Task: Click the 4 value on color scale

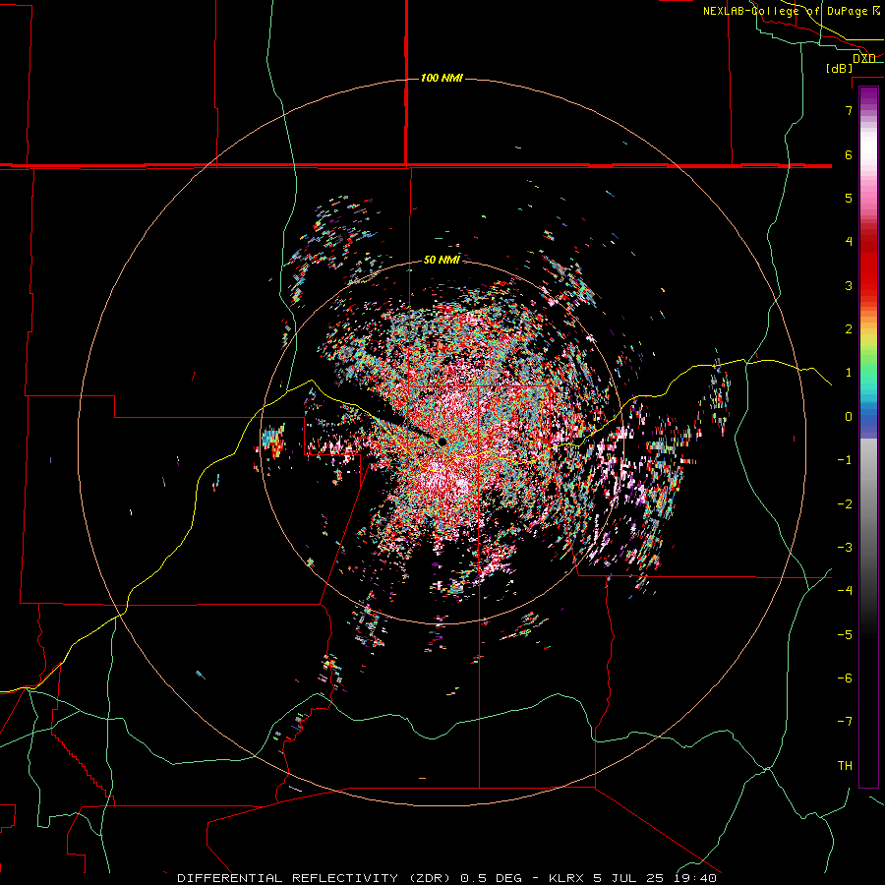Action: pyautogui.click(x=849, y=242)
